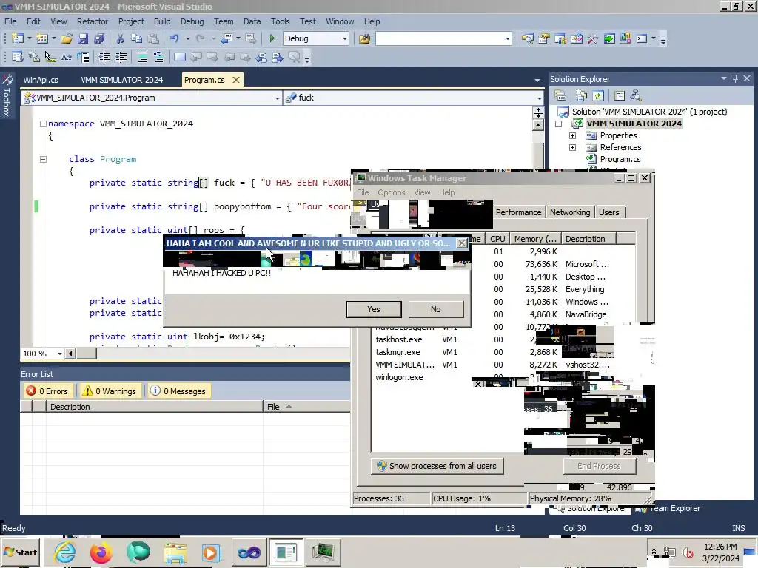
Task: Expand the Properties node
Action: tap(572, 136)
